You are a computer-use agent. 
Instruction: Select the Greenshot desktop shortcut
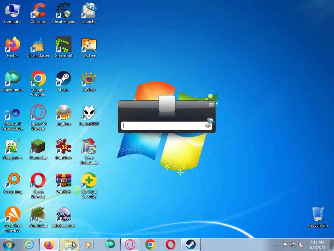click(64, 47)
